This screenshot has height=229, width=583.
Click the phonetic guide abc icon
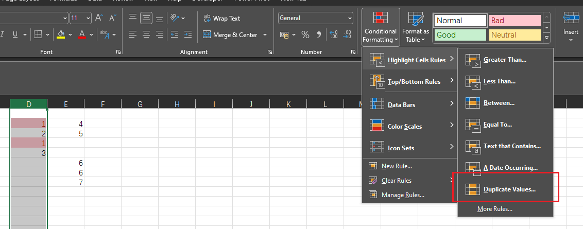pyautogui.click(x=105, y=34)
